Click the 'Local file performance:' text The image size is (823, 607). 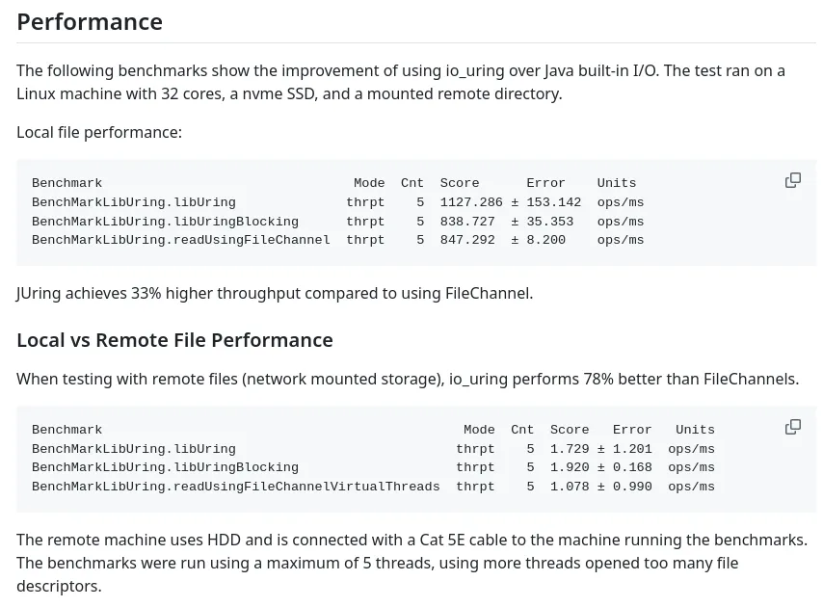coord(99,132)
